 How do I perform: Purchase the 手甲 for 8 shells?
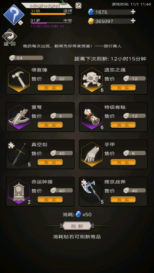point(123,162)
